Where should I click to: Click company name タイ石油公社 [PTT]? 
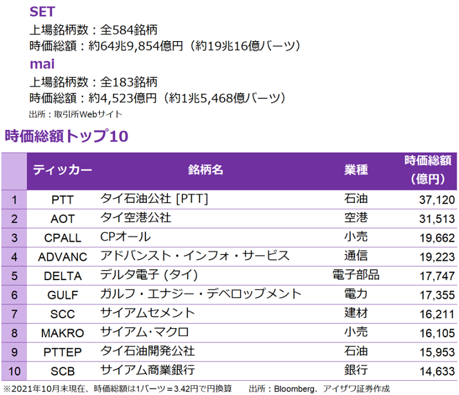tap(154, 199)
